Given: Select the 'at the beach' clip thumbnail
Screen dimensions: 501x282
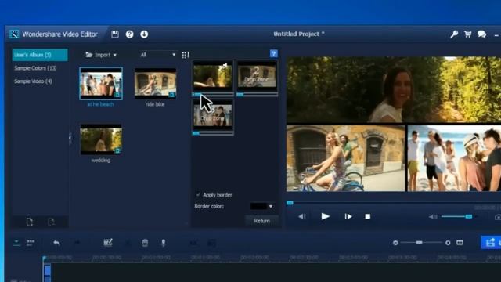Looking at the screenshot, I should [101, 84].
